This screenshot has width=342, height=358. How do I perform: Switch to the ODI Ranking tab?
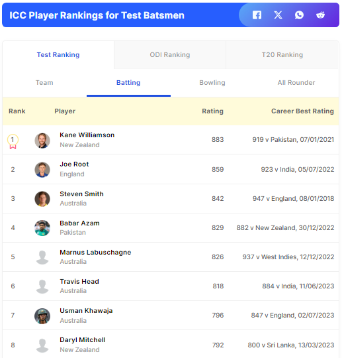tap(170, 55)
